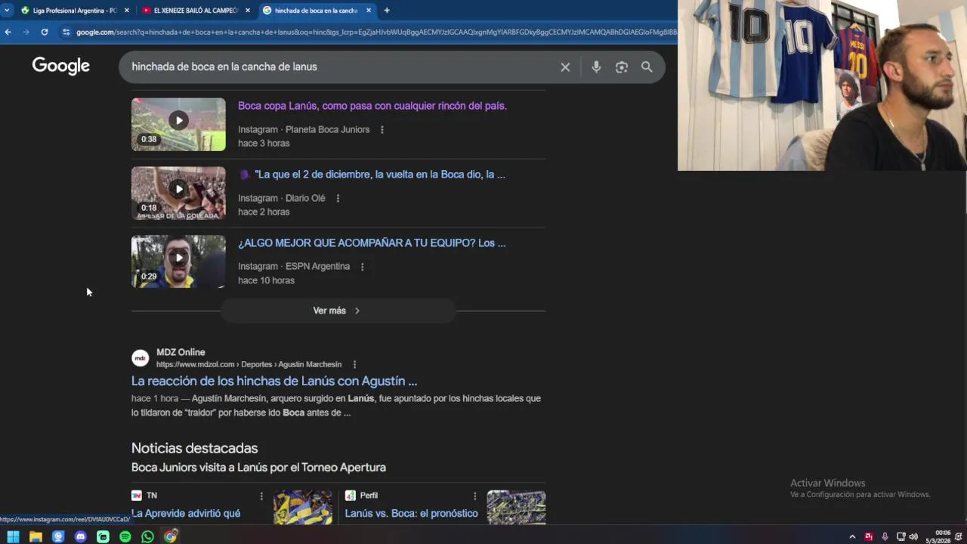This screenshot has height=544, width=967.
Task: Click the tray microphone icon
Action: [885, 536]
